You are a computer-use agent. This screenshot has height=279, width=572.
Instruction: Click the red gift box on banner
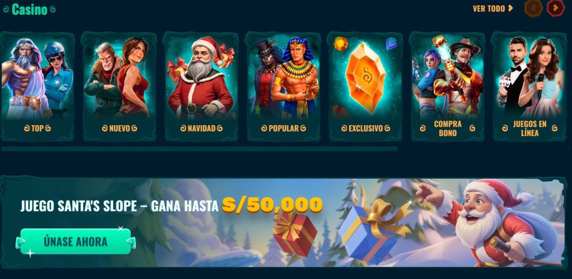(295, 233)
